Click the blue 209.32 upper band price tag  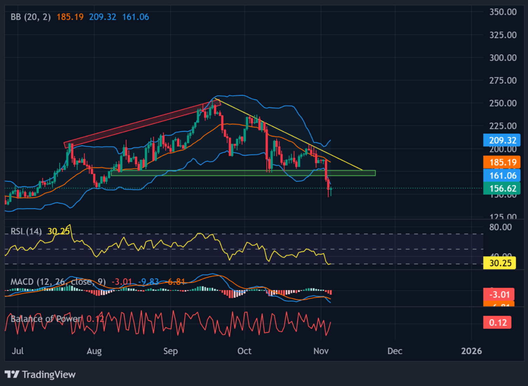pos(502,140)
